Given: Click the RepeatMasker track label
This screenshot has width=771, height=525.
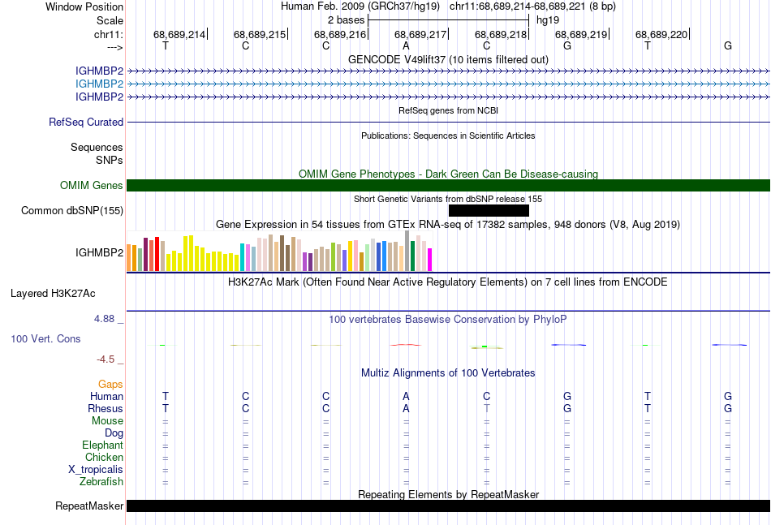Looking at the screenshot, I should (89, 506).
